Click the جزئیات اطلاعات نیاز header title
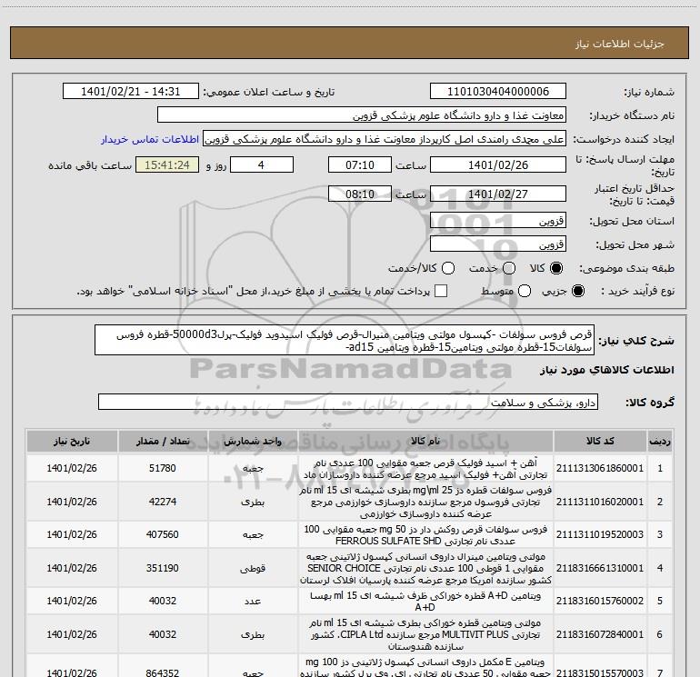The width and height of the screenshot is (700, 677). pyautogui.click(x=619, y=44)
